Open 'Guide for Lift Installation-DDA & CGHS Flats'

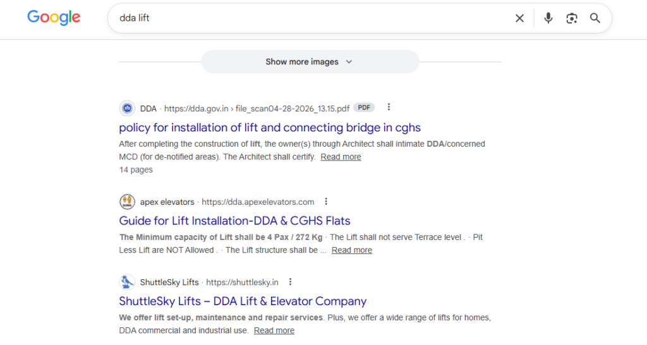pos(234,221)
